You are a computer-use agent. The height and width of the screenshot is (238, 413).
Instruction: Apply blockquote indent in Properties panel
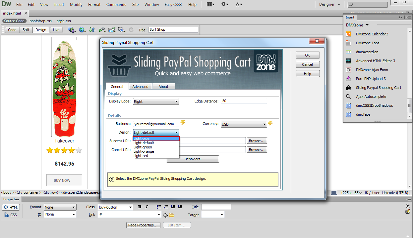point(180,207)
